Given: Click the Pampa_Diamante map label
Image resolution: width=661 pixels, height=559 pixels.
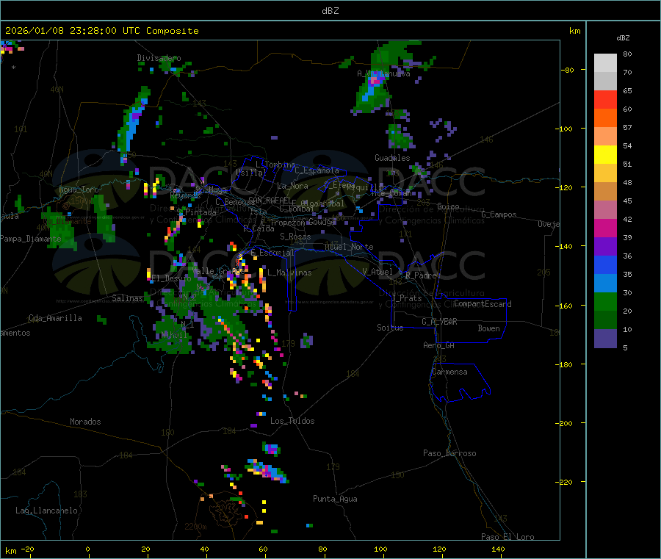Looking at the screenshot, I should [x=31, y=239].
